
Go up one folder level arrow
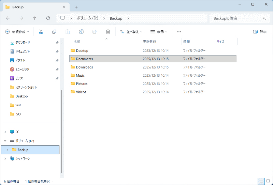pyautogui.click(x=35, y=18)
